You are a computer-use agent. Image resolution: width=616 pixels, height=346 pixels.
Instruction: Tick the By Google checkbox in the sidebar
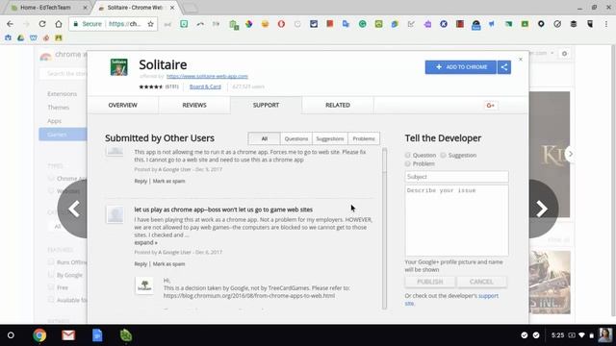51,275
